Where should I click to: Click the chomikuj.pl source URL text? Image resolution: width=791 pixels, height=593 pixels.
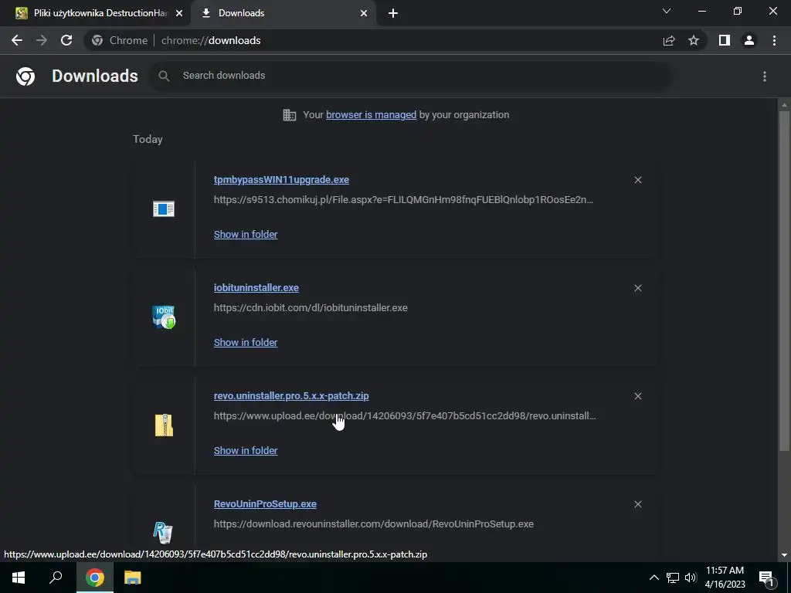[x=403, y=200]
